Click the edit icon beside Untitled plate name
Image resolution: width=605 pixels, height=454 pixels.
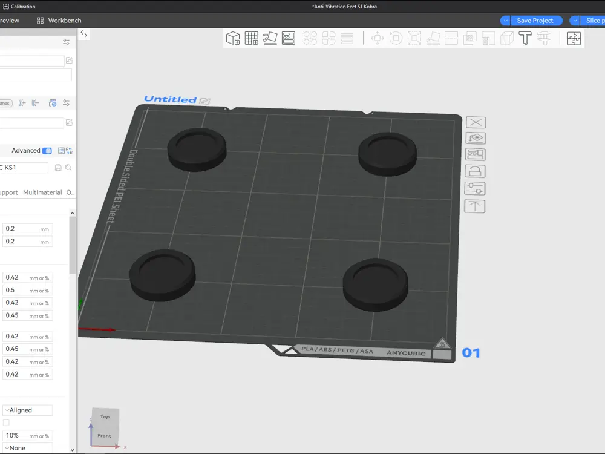[205, 101]
